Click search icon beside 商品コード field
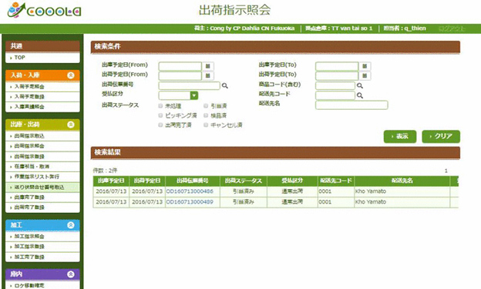 (360, 85)
